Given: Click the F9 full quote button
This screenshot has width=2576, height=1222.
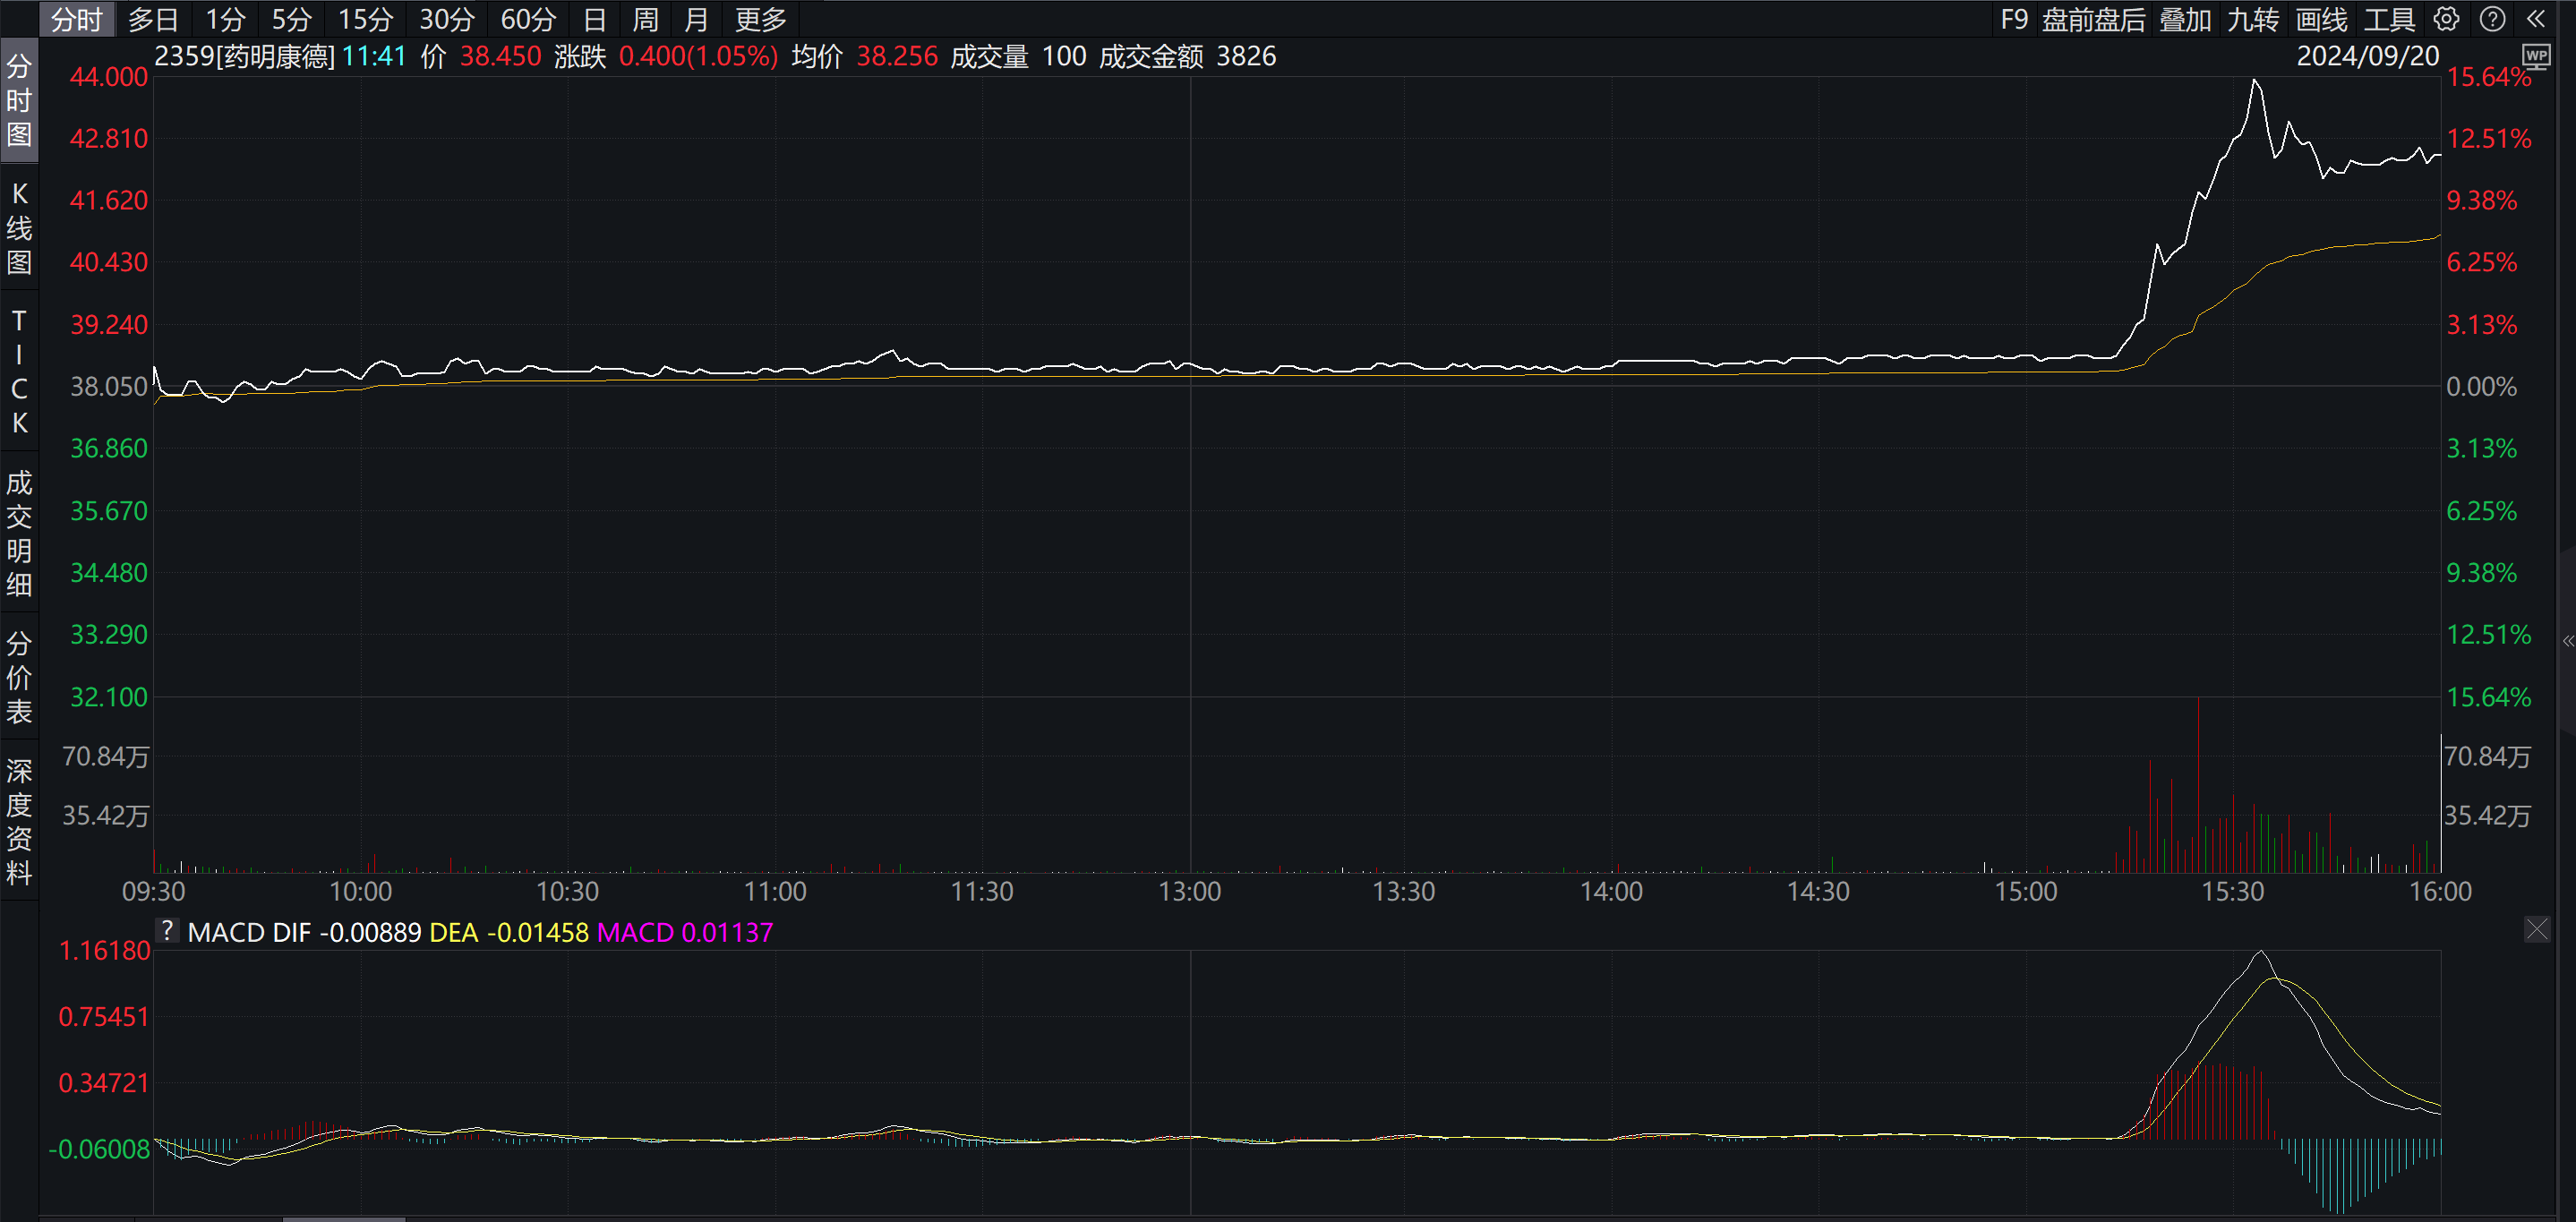Looking at the screenshot, I should (2013, 19).
